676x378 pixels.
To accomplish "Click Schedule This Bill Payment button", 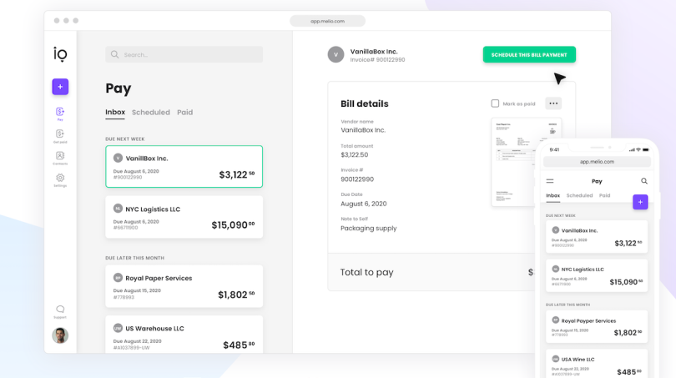I will point(529,55).
